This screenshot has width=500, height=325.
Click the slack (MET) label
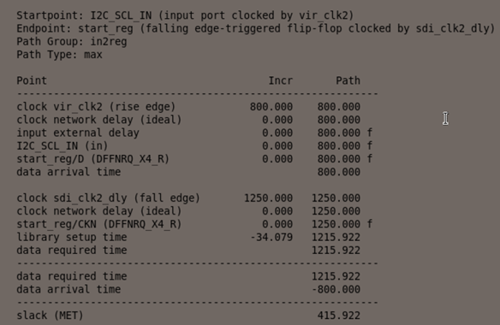coord(50,316)
